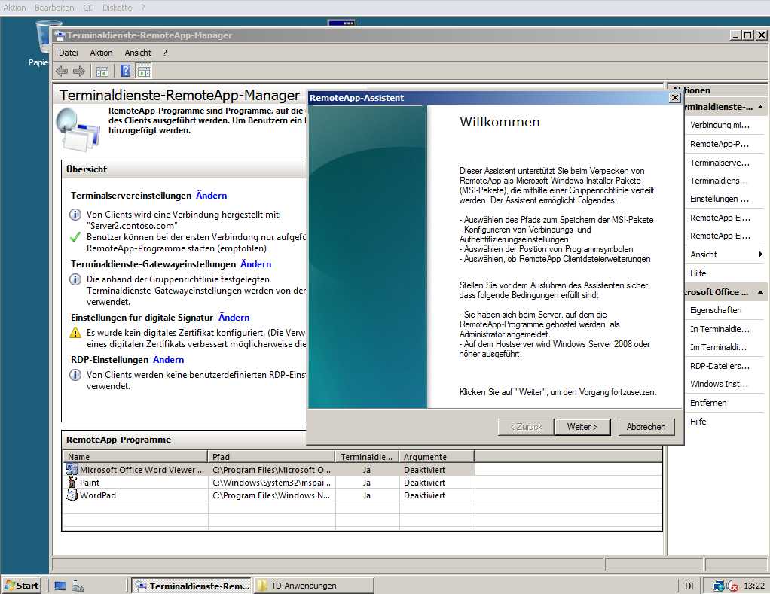The height and width of the screenshot is (594, 770).
Task: Click the volume tray icon with red mark
Action: [732, 586]
